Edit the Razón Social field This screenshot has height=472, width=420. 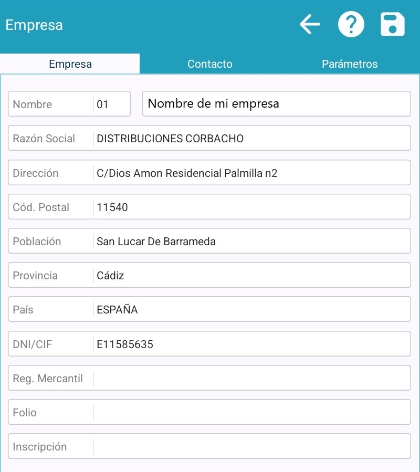251,139
